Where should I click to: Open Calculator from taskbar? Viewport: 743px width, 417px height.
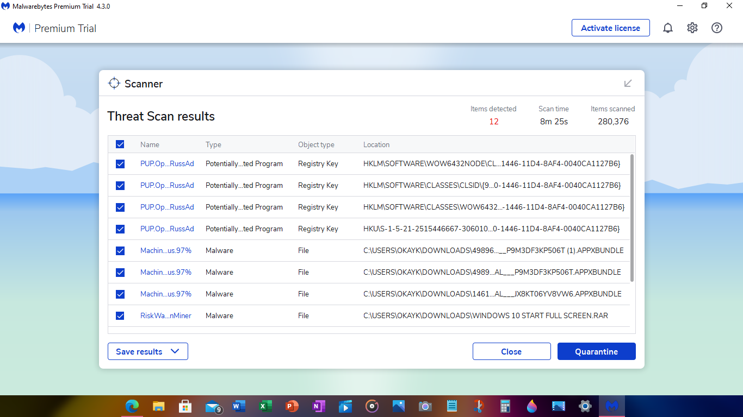pos(505,406)
